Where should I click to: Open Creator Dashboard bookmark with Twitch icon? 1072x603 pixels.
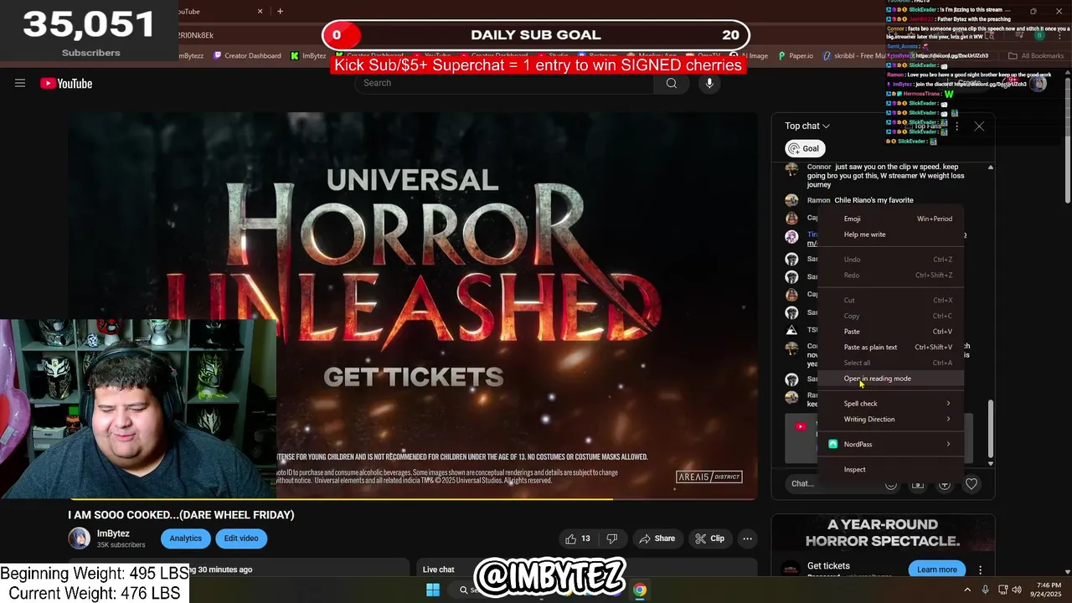tap(247, 56)
